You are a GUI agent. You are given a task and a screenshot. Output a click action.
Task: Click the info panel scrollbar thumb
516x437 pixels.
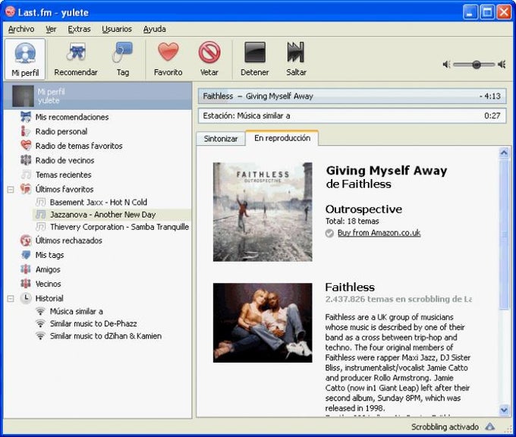(x=504, y=234)
